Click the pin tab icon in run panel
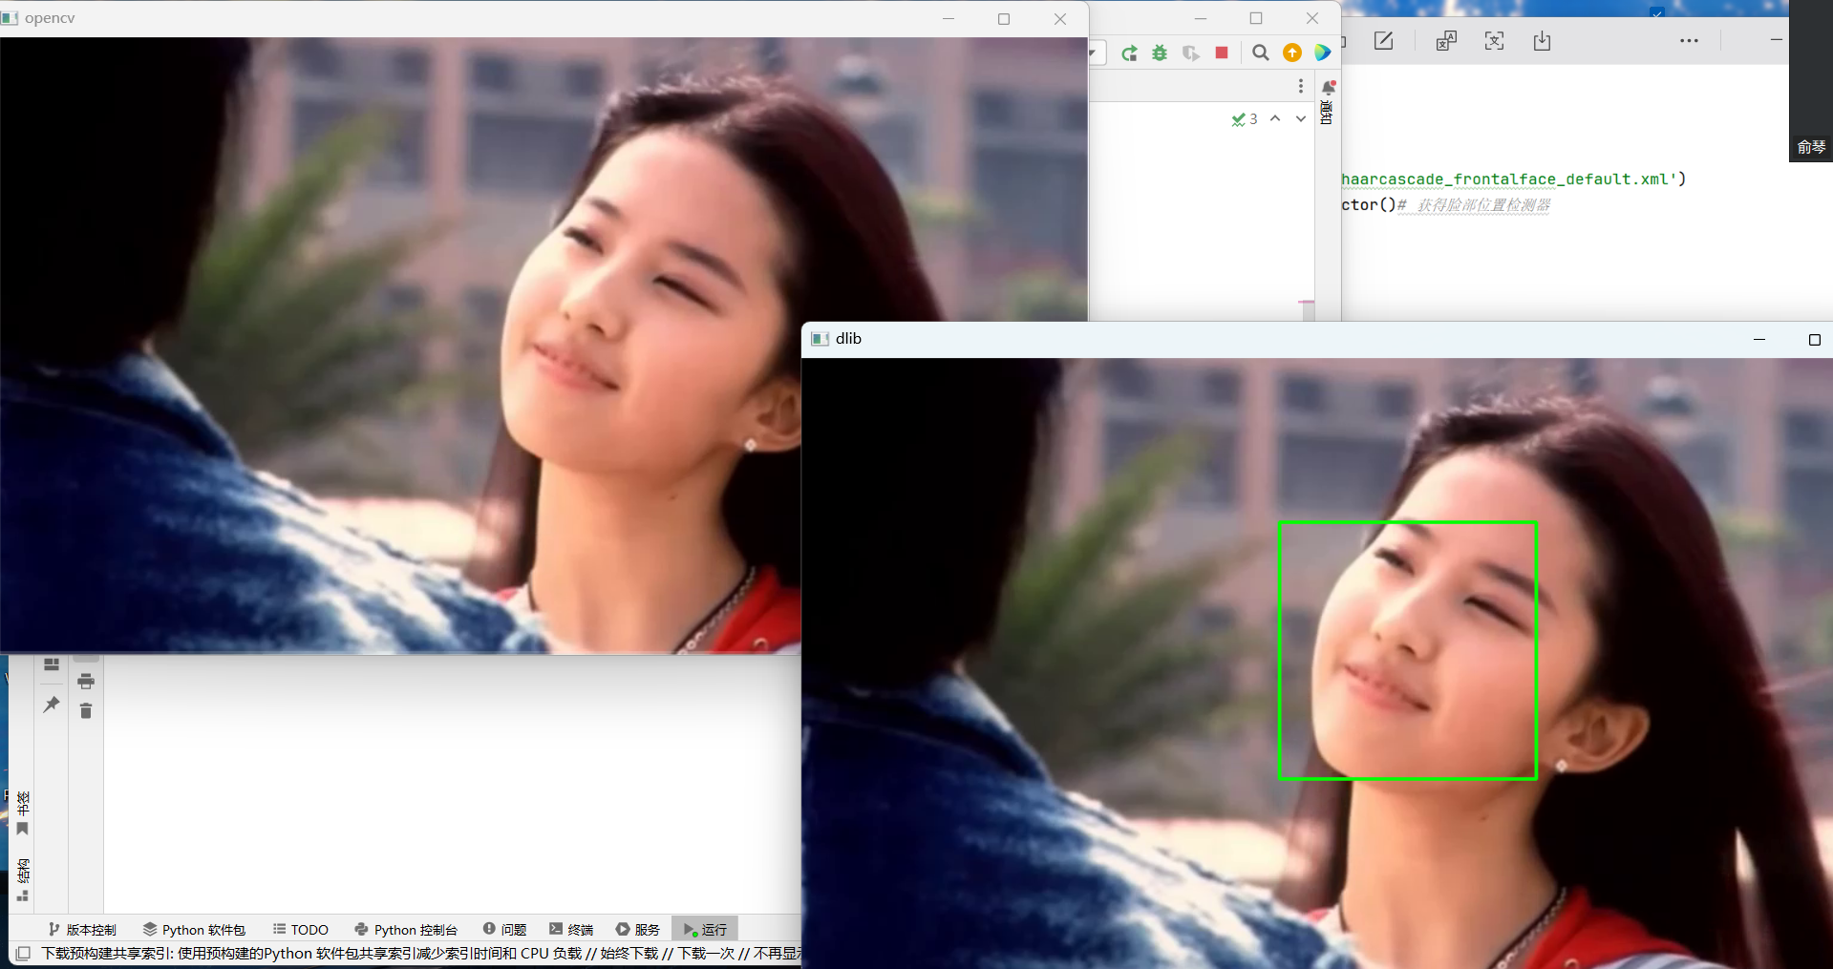 coord(52,705)
